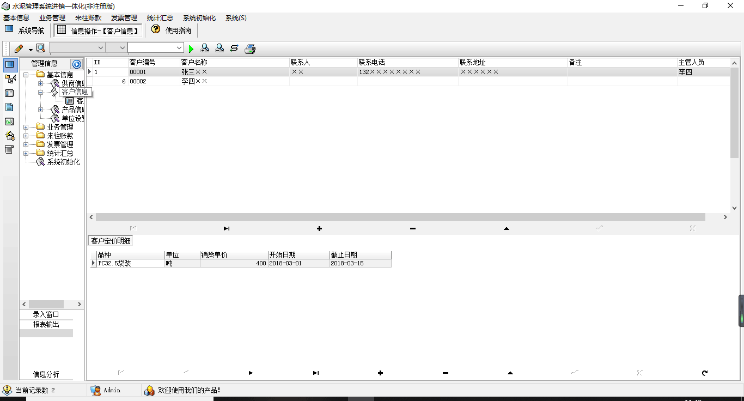Select the blue window icon in the left sidebar

point(9,65)
